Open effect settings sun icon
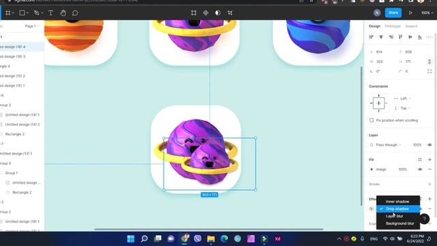This screenshot has width=437, height=246. point(371,208)
